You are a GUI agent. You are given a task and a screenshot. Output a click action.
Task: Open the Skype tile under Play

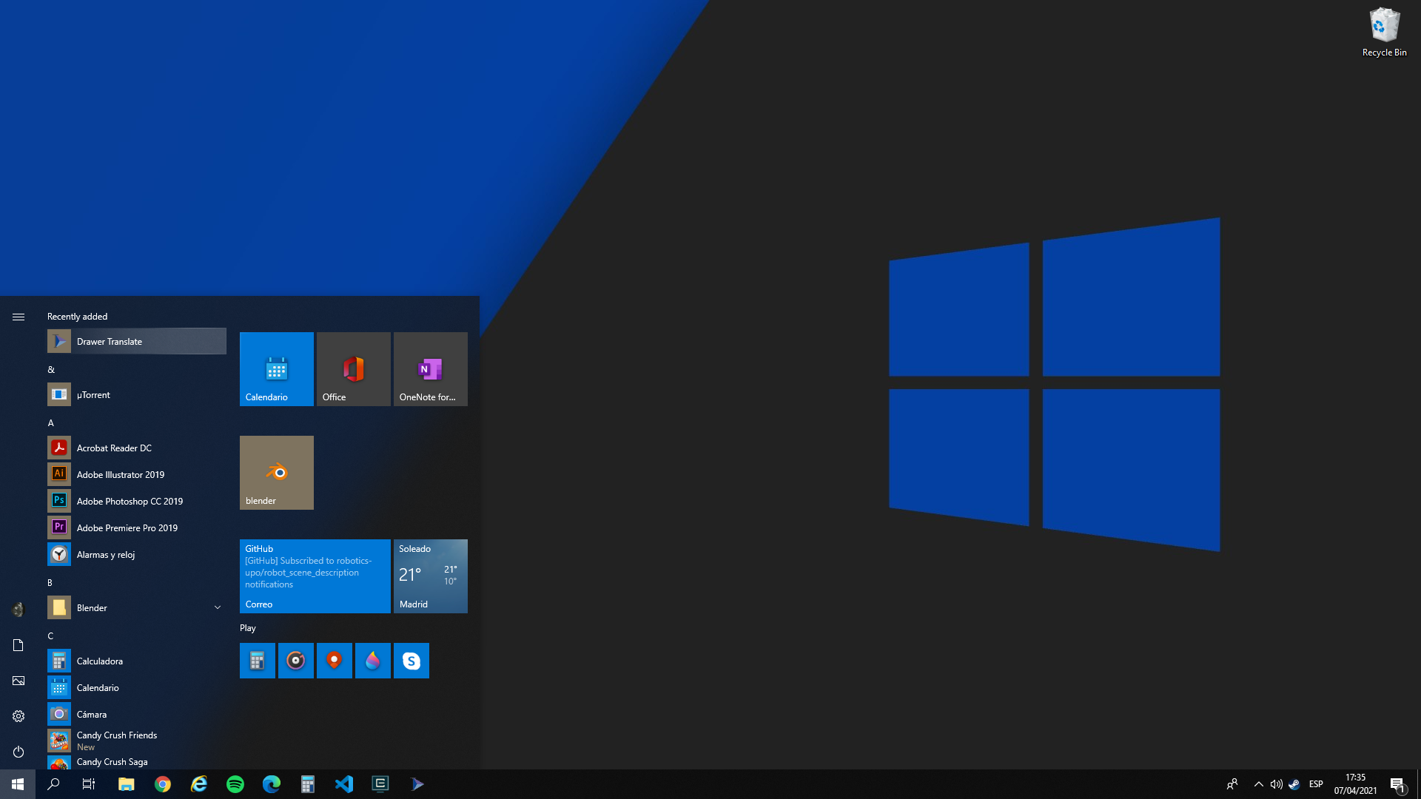(x=411, y=661)
